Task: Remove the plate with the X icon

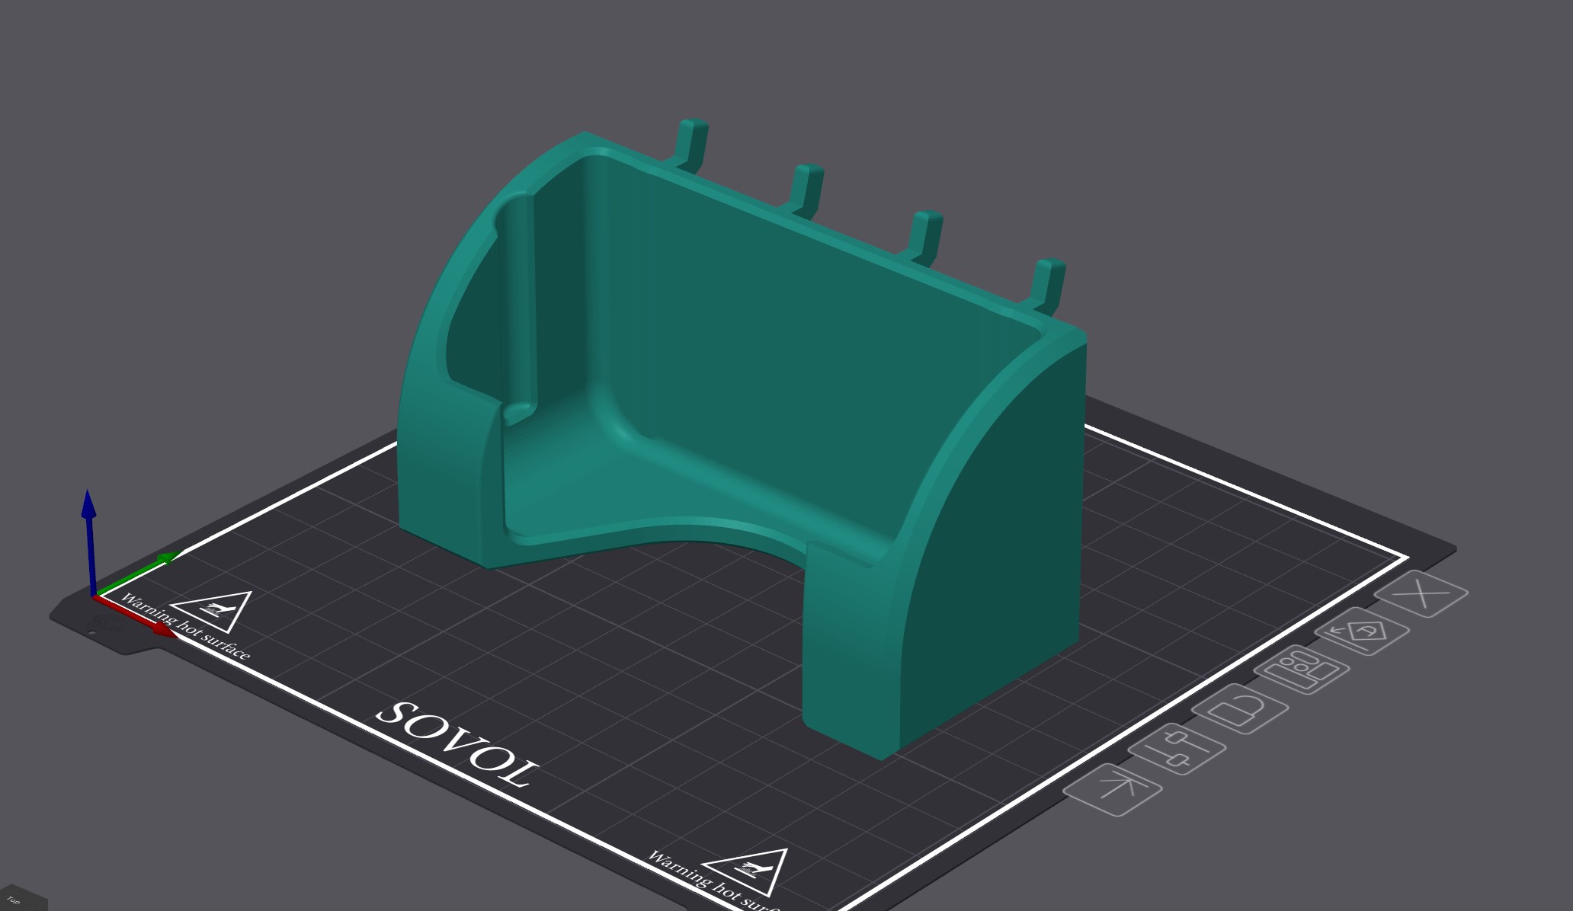Action: pyautogui.click(x=1421, y=593)
